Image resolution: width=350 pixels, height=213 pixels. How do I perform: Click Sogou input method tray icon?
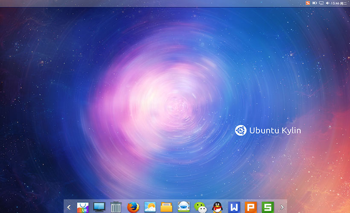[307, 3]
